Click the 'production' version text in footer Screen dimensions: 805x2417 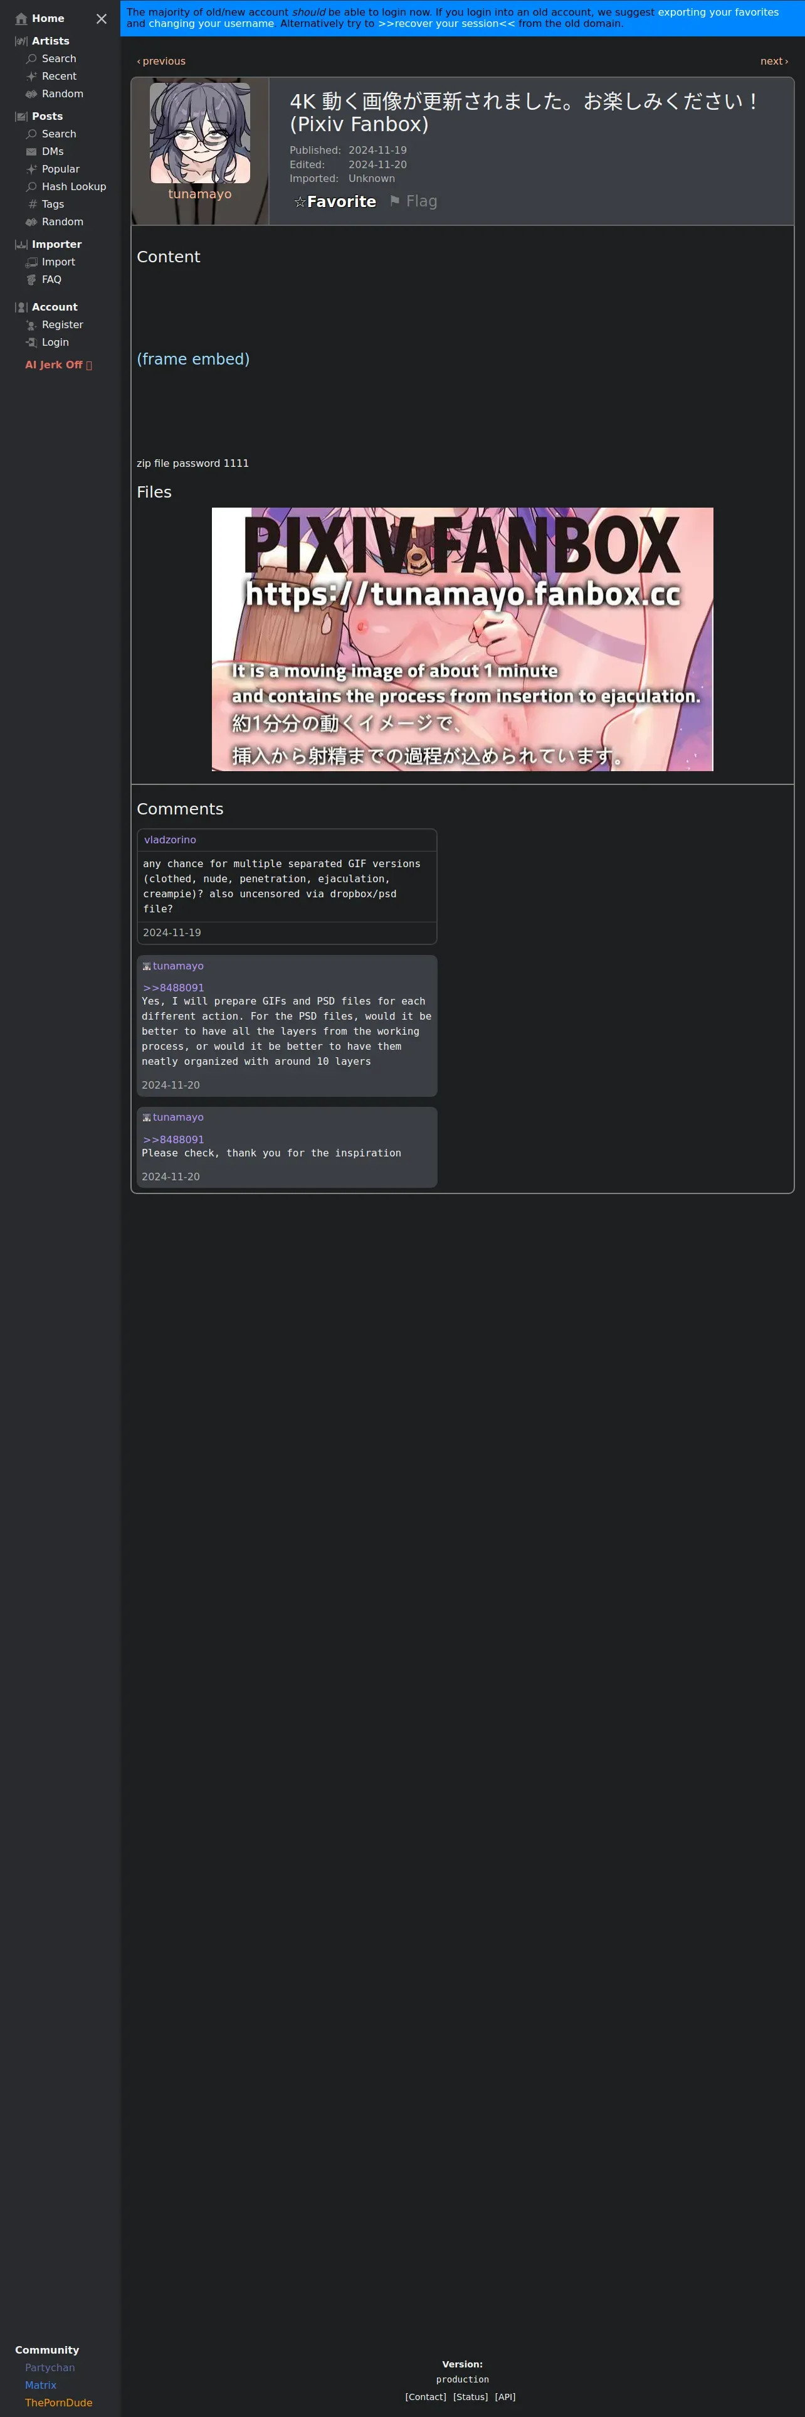click(462, 2381)
